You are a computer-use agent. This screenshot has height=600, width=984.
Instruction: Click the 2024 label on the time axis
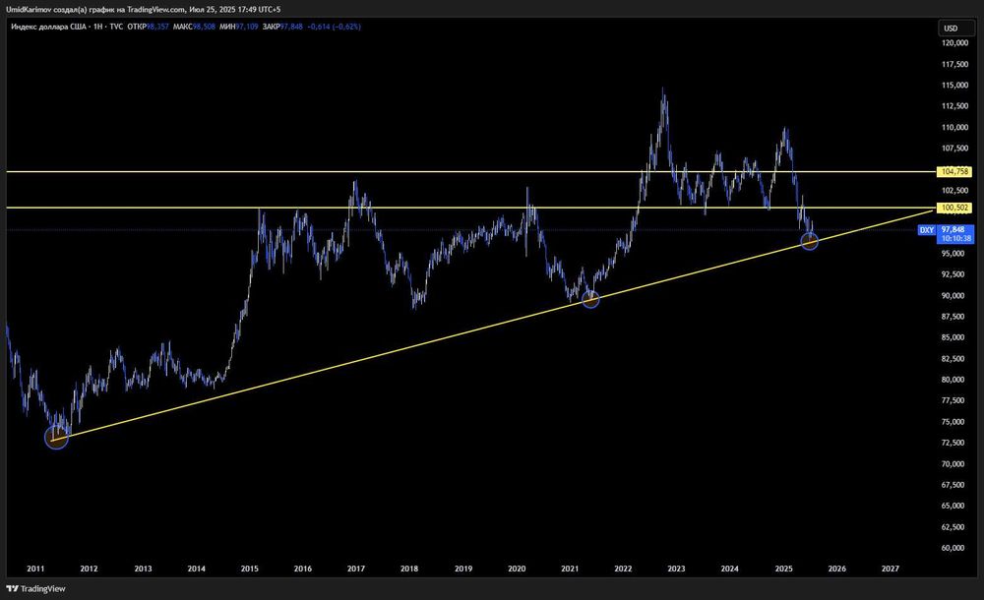730,569
